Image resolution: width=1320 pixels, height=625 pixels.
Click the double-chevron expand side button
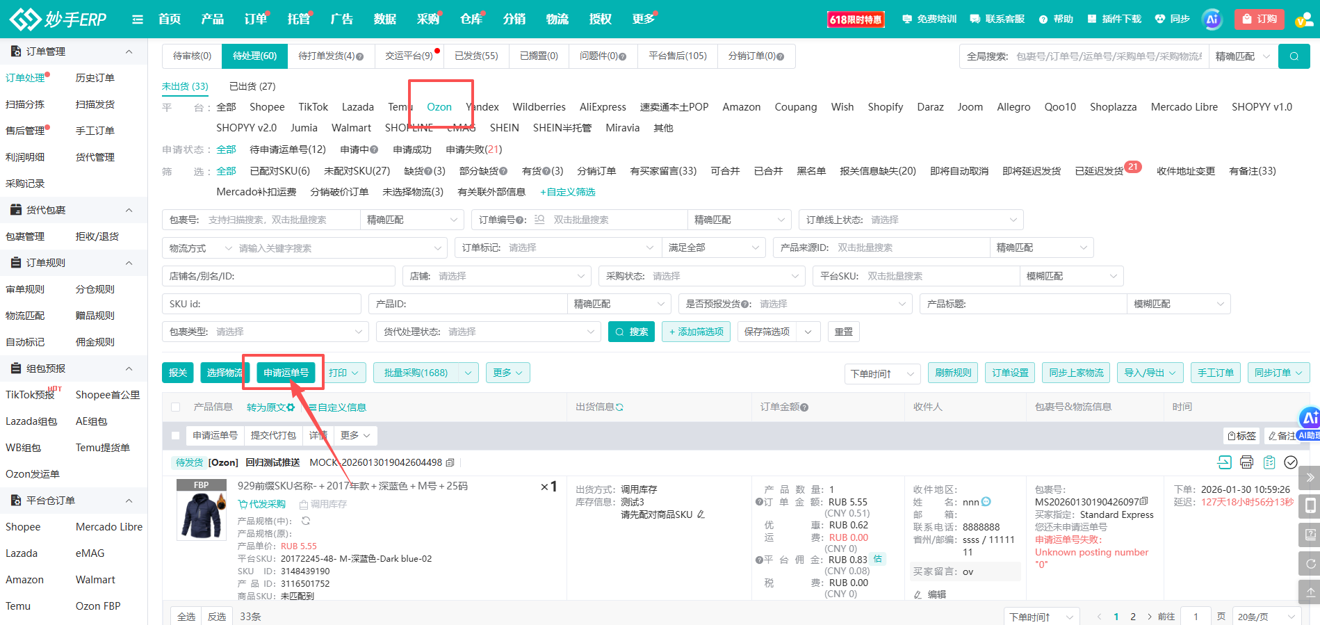[1310, 478]
